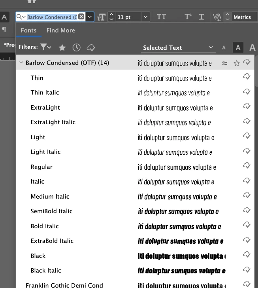Image resolution: width=258 pixels, height=288 pixels.
Task: Switch to the Fonts tab
Action: pos(28,30)
